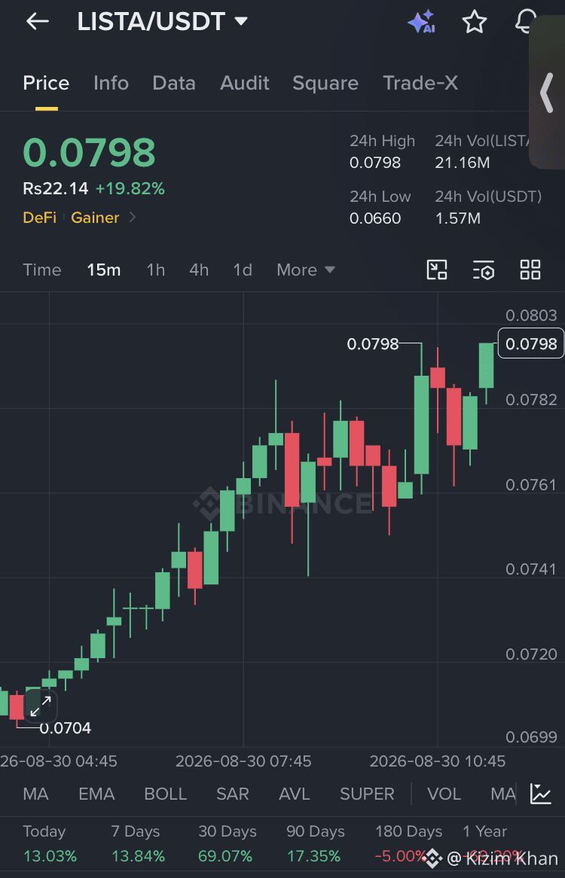Toggle the EMA indicator
Screen dimensions: 565x878
[x=96, y=794]
